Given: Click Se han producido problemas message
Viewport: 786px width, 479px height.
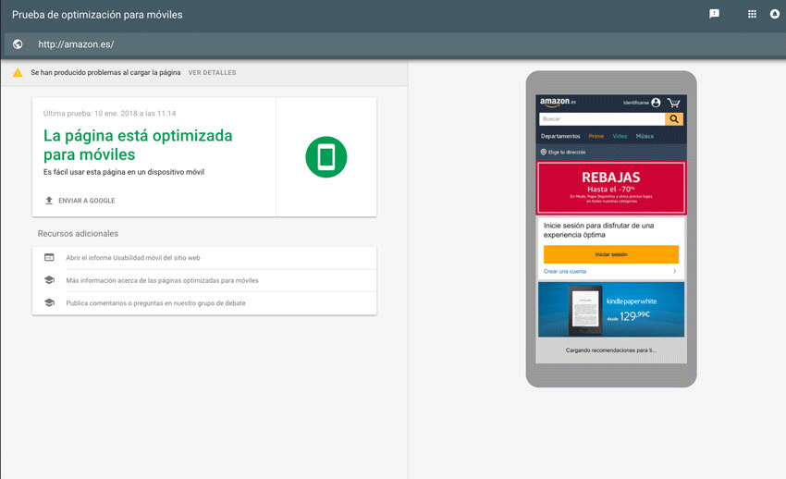Looking at the screenshot, I should pyautogui.click(x=105, y=73).
